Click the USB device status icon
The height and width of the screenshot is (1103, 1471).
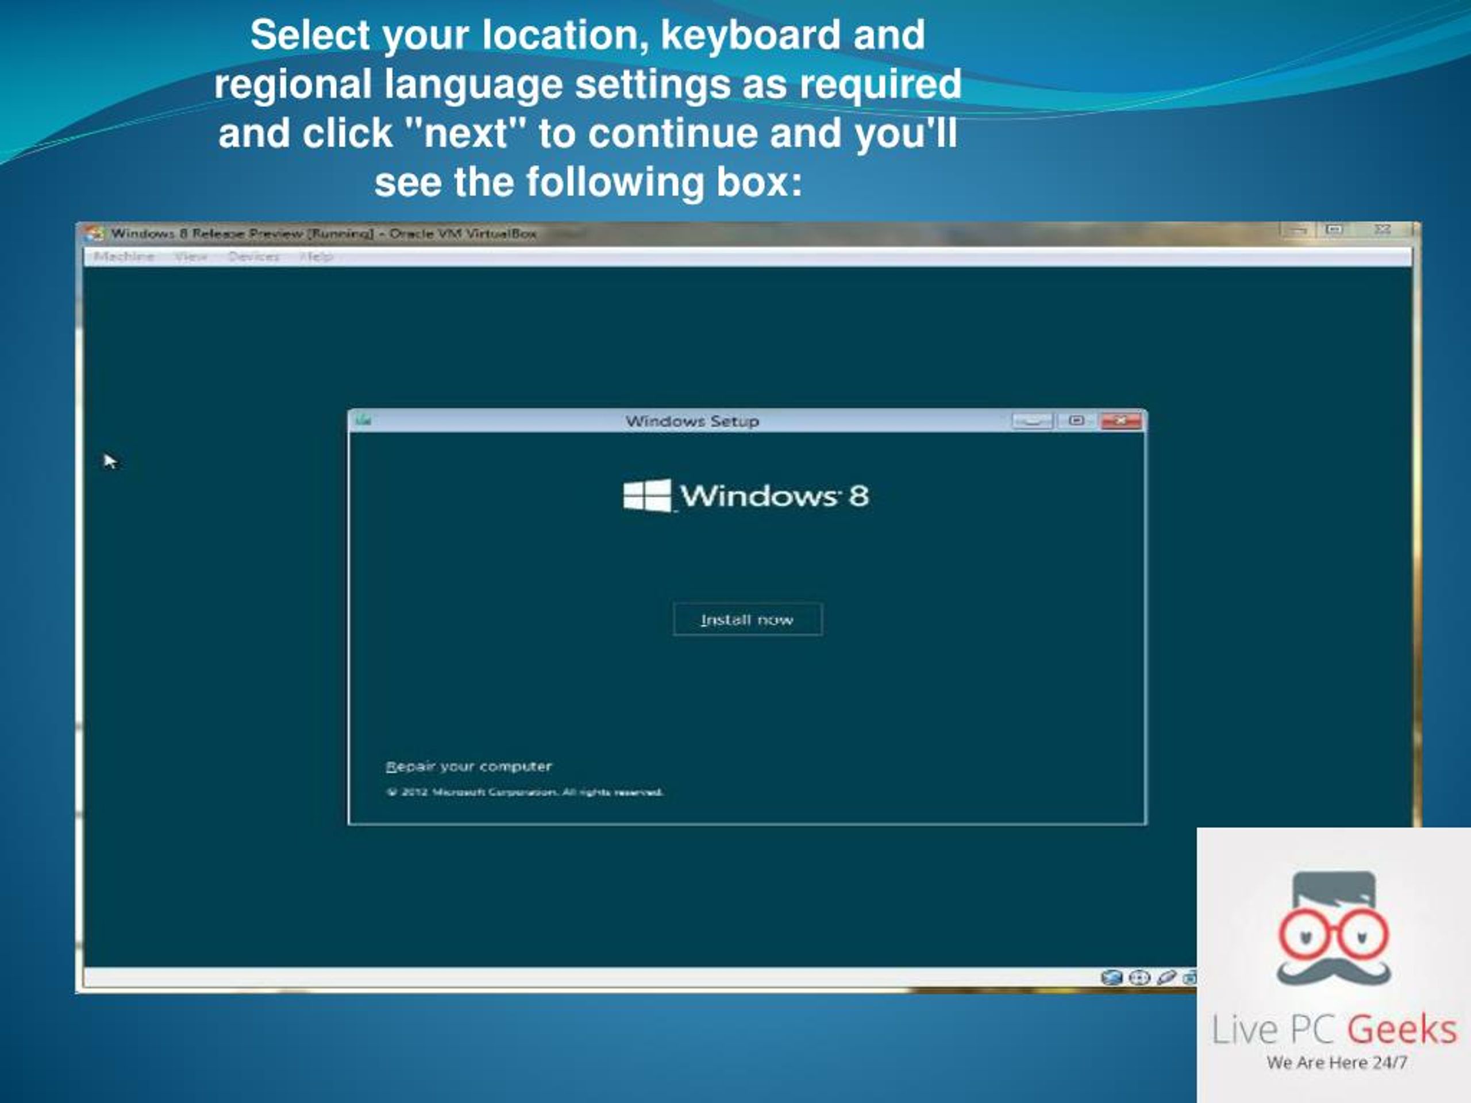pos(1166,977)
